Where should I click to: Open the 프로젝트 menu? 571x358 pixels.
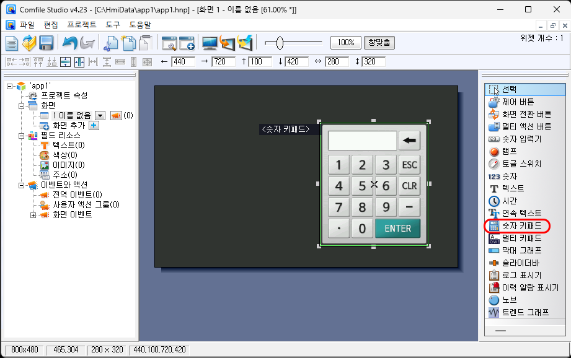81,25
